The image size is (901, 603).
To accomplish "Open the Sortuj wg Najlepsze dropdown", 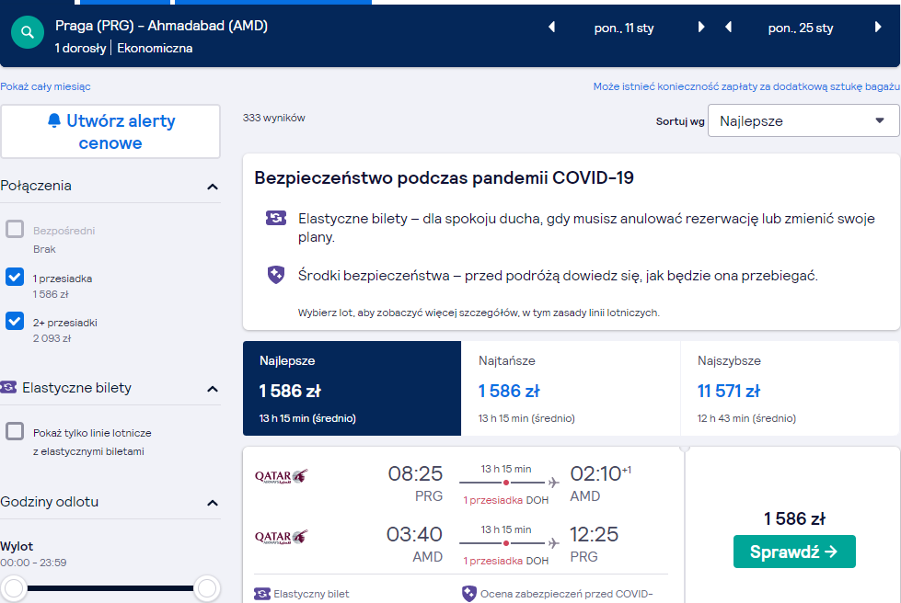I will [803, 120].
